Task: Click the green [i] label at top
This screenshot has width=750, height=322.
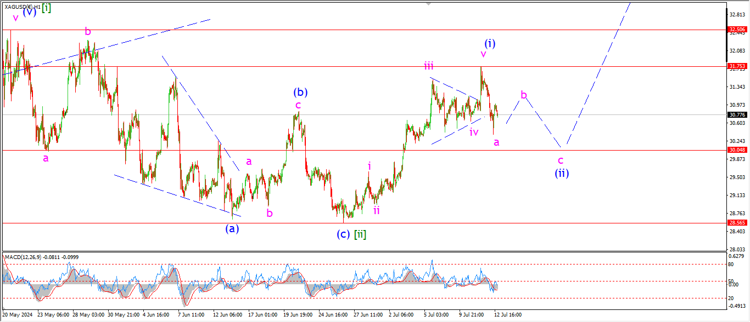Action: tap(46, 9)
